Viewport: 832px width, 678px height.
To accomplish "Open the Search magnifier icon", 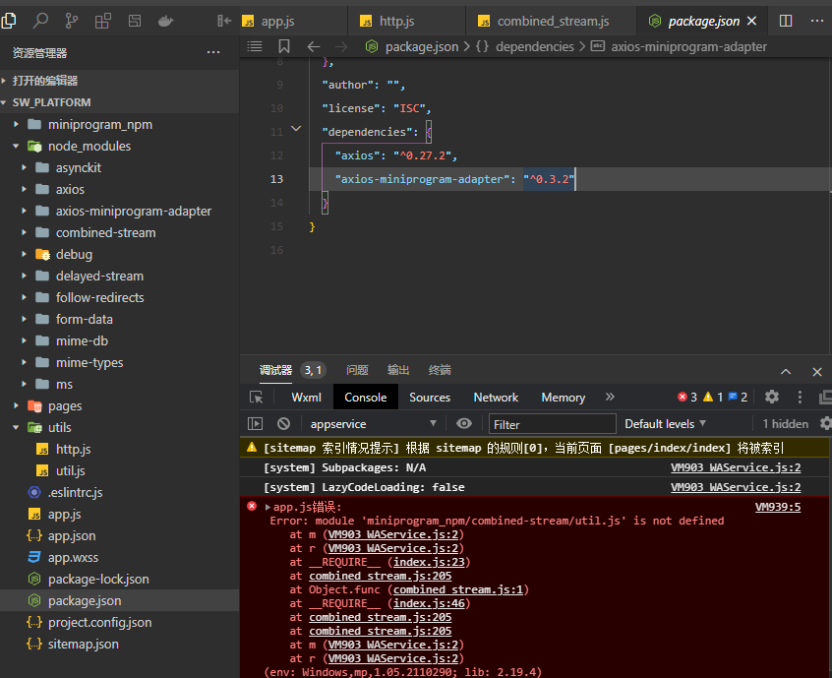I will point(40,21).
